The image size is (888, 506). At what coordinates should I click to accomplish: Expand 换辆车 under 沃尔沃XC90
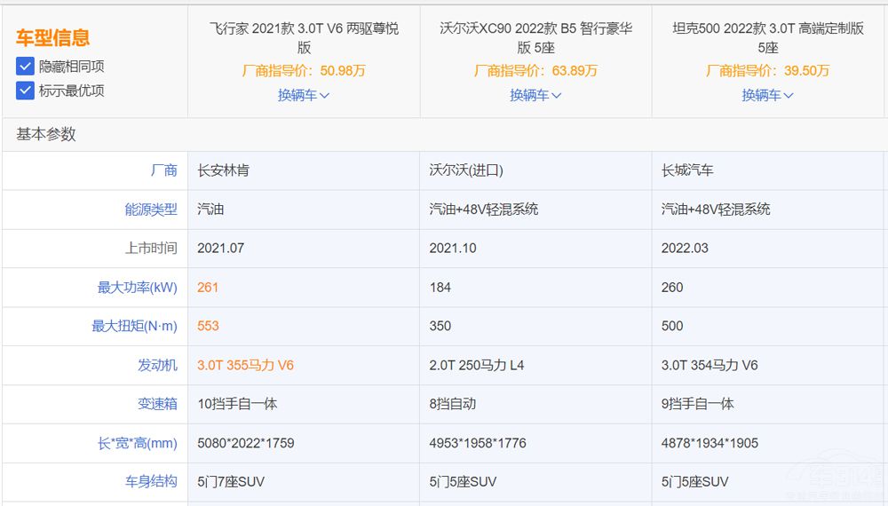coord(535,95)
